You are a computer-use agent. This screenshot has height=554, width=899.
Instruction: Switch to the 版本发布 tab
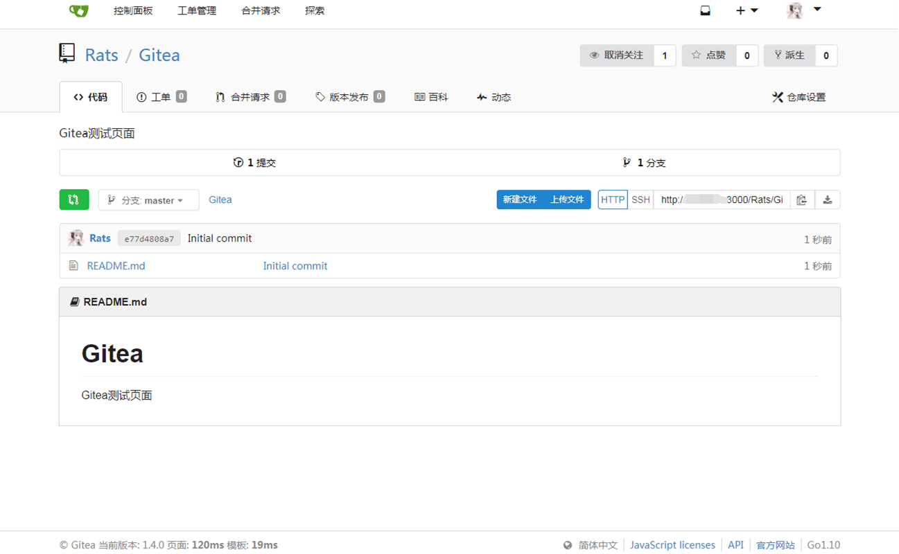(350, 97)
